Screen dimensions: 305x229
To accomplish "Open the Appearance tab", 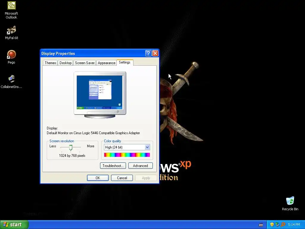I will (106, 63).
